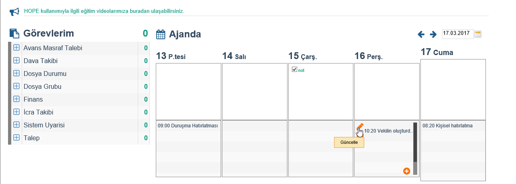Go to previous week with left arrow
The image size is (516, 184).
(x=421, y=35)
